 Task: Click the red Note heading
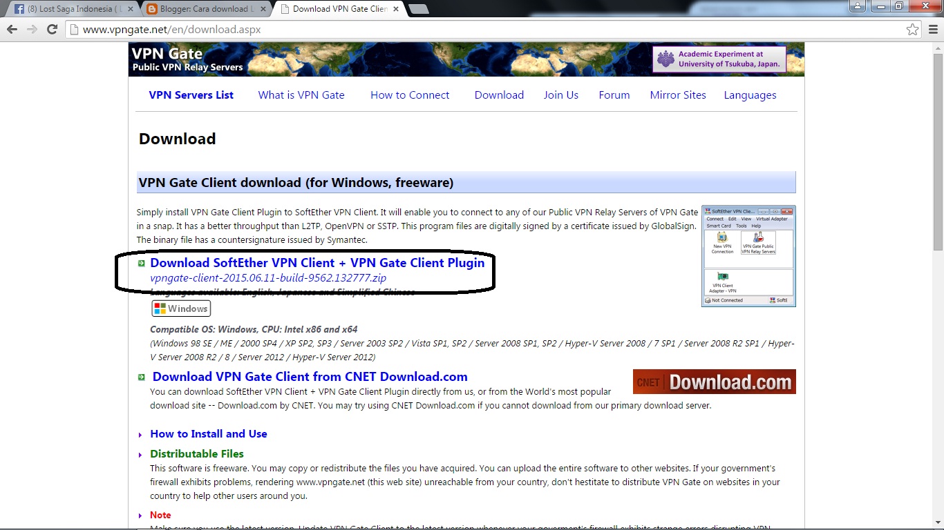160,516
